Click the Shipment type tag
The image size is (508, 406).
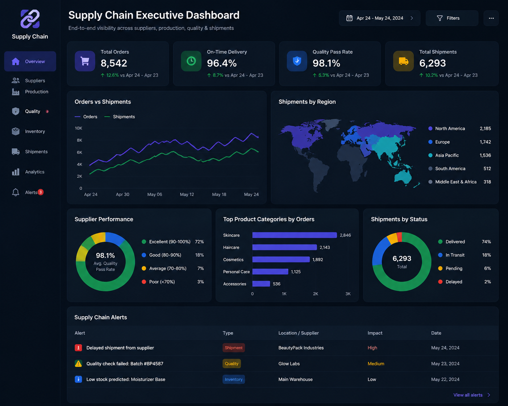pyautogui.click(x=234, y=348)
